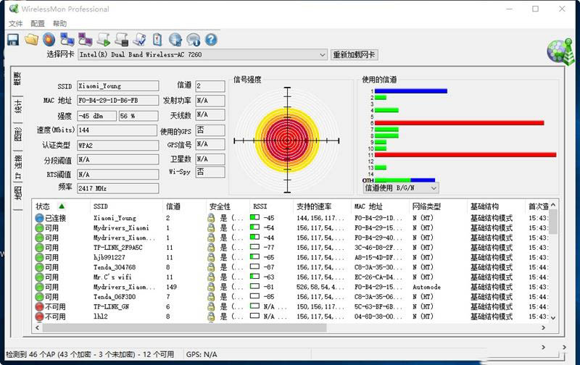The image size is (580, 365).
Task: Switch to the 地图 side tab
Action: pos(17,193)
